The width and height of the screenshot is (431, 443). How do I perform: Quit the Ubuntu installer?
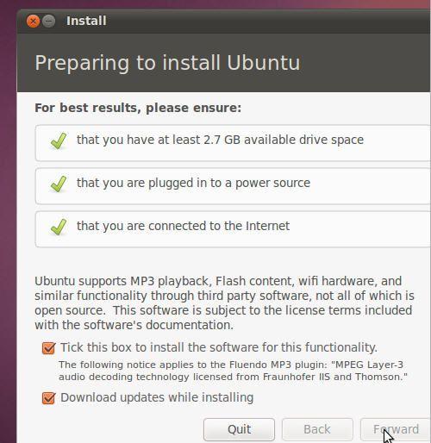[x=239, y=429]
